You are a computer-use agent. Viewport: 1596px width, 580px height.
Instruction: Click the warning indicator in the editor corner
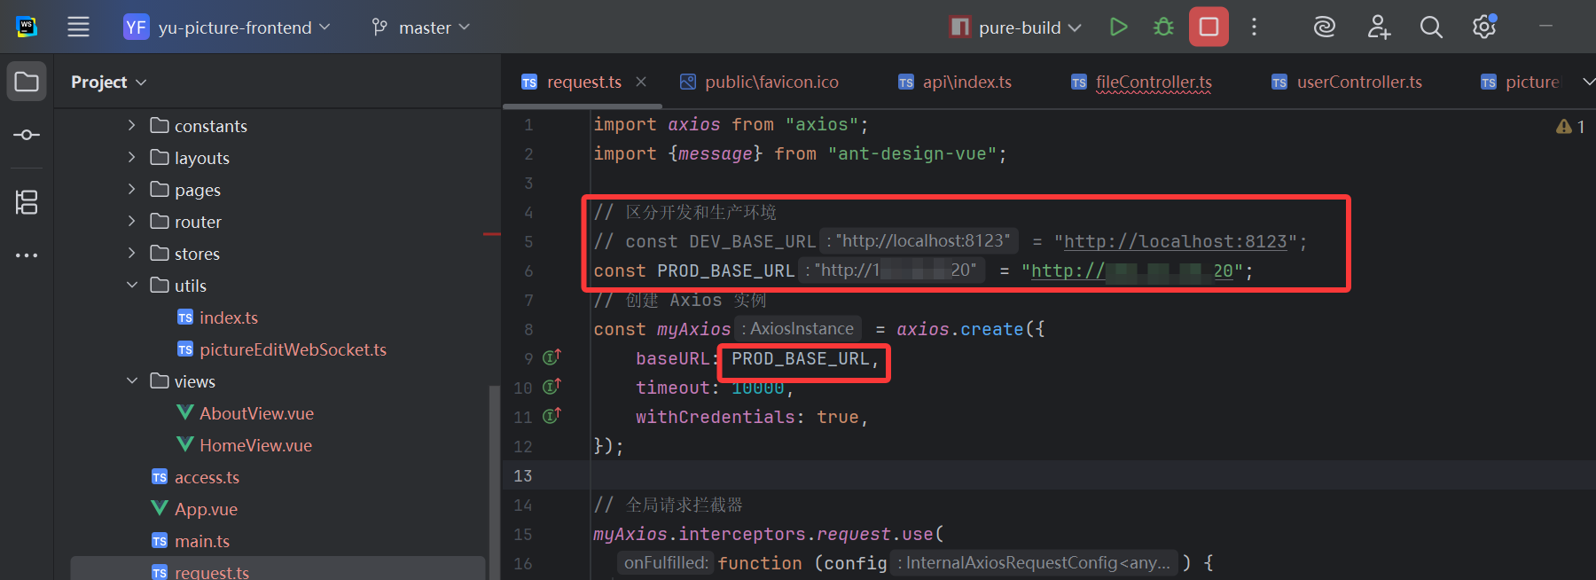(x=1570, y=127)
